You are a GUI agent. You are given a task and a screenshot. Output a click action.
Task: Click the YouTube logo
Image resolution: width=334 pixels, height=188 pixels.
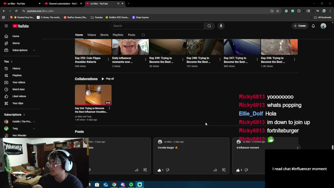click(x=21, y=26)
